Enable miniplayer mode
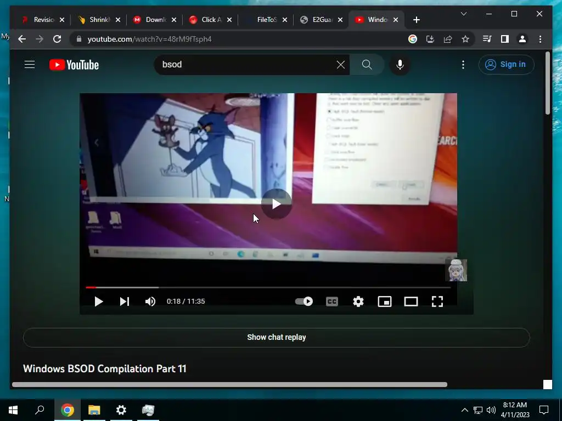 click(385, 301)
